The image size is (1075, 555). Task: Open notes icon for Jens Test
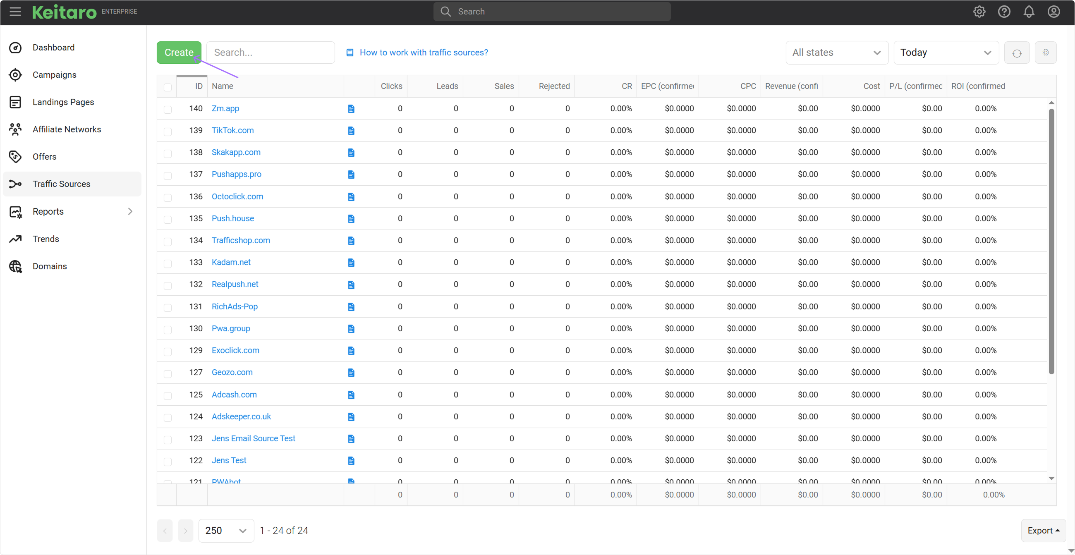tap(351, 461)
